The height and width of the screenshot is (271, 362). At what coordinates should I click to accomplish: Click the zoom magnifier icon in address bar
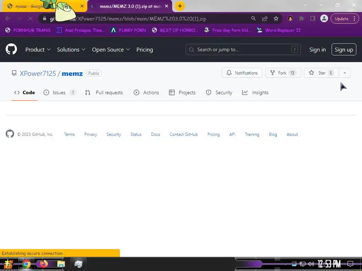[x=253, y=18]
